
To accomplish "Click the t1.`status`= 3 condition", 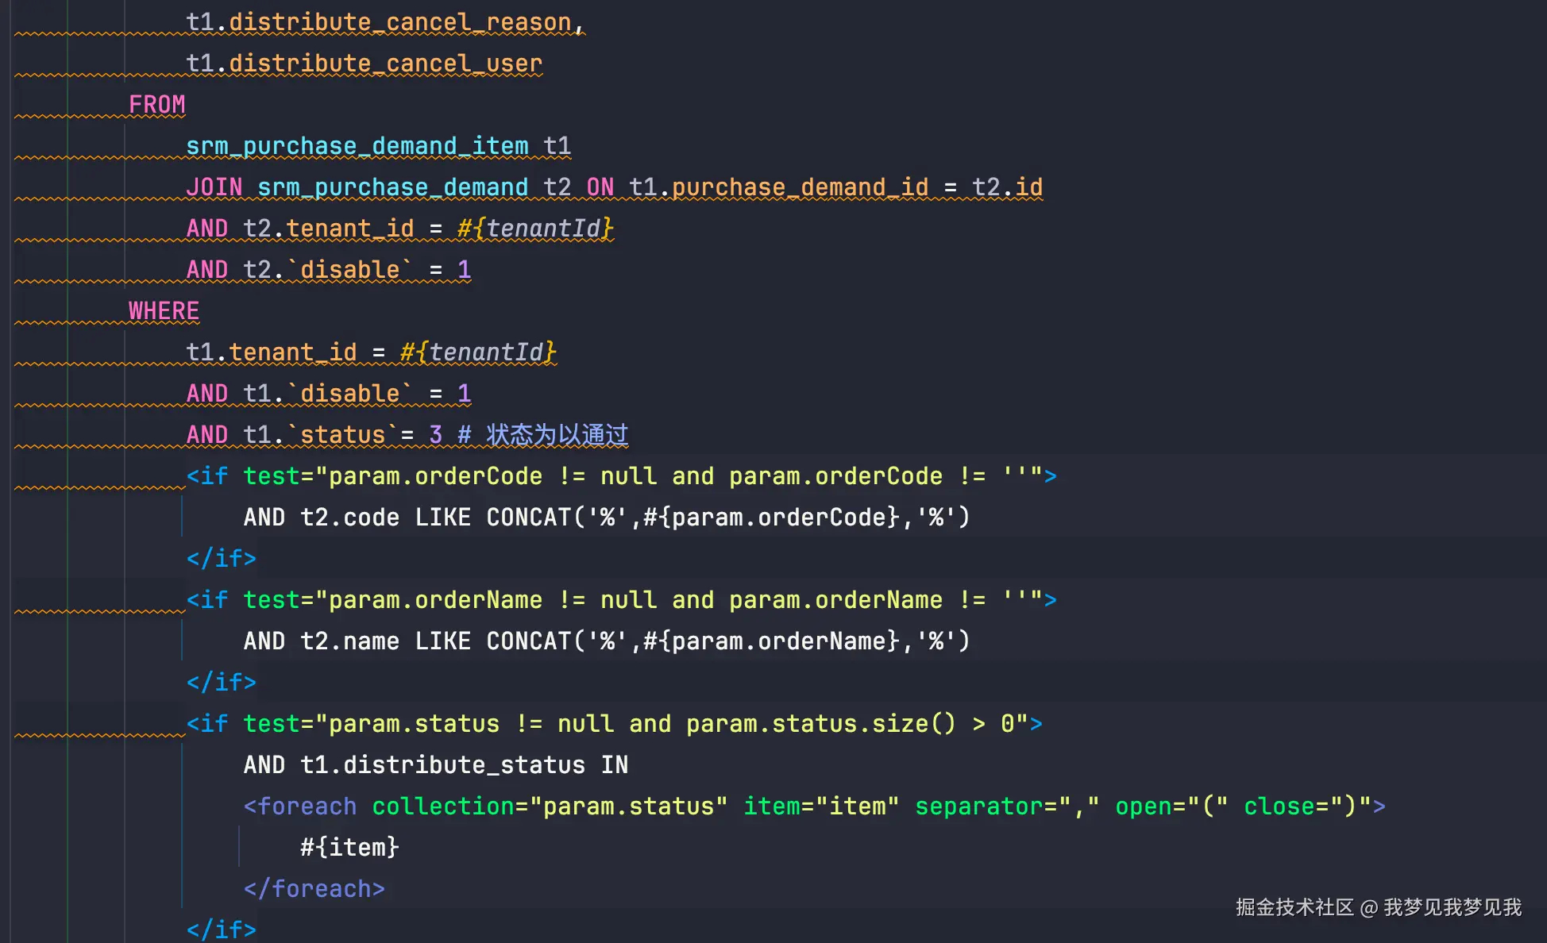I will tap(341, 435).
